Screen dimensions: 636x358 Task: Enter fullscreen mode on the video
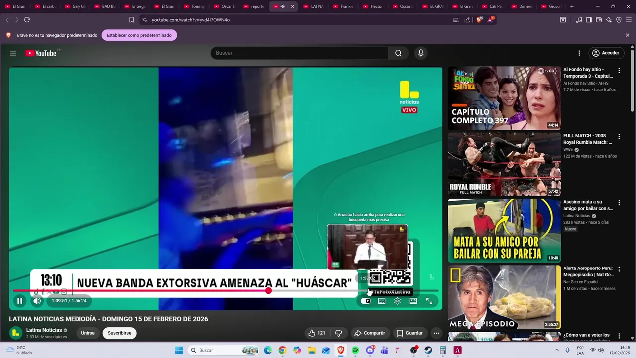[x=429, y=301]
